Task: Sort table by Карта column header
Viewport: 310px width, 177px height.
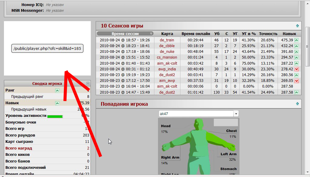Action: pos(167,34)
